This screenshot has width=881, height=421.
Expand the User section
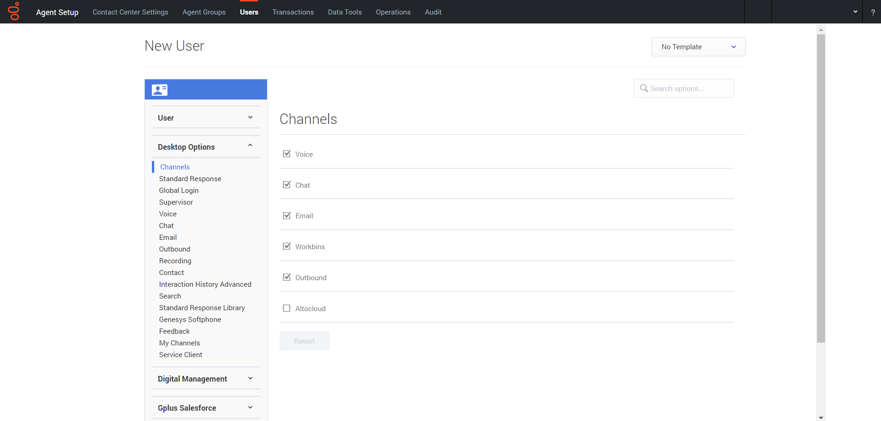pos(206,117)
